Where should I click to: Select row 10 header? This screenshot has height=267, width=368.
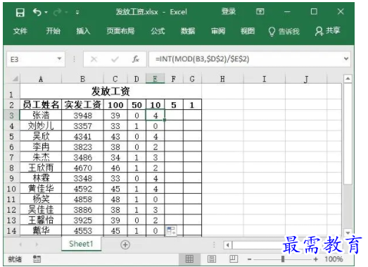click(x=12, y=189)
